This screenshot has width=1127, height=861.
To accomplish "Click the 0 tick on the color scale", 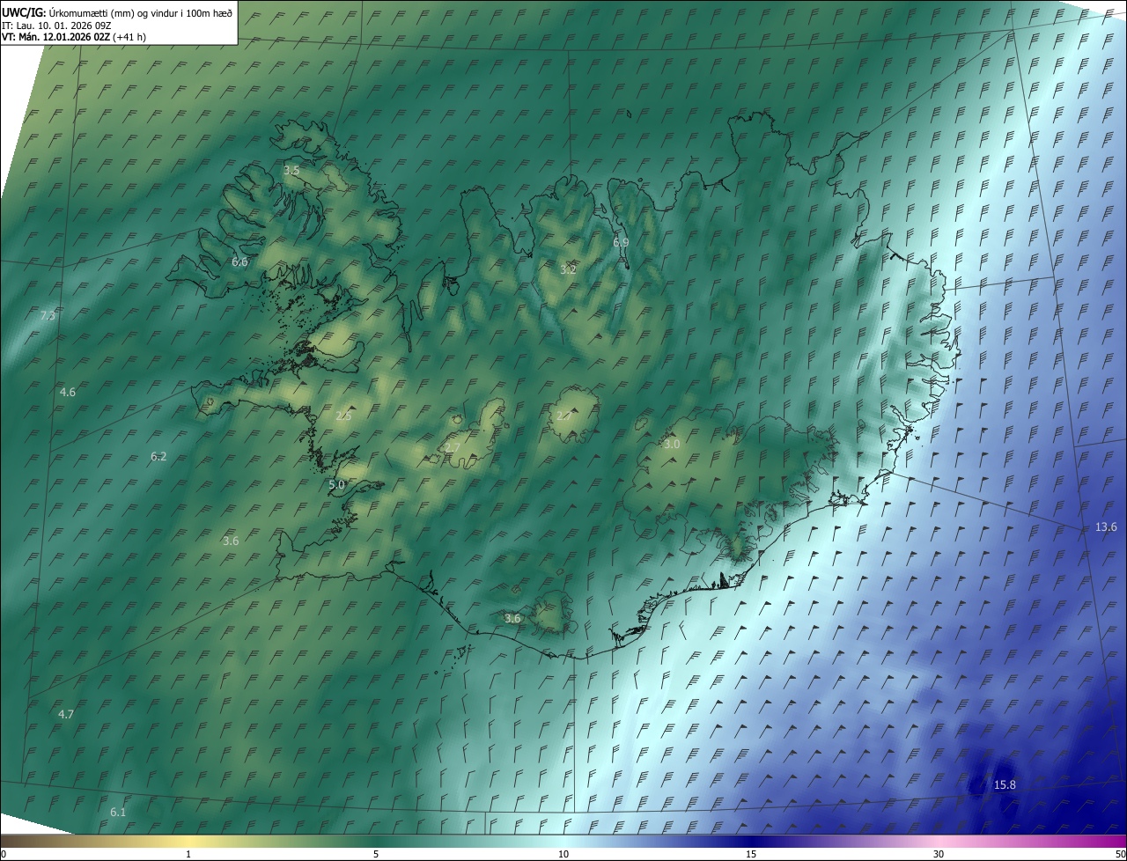I will 3,855.
